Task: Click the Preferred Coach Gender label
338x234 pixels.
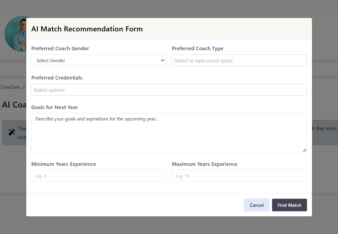Action: coord(60,48)
